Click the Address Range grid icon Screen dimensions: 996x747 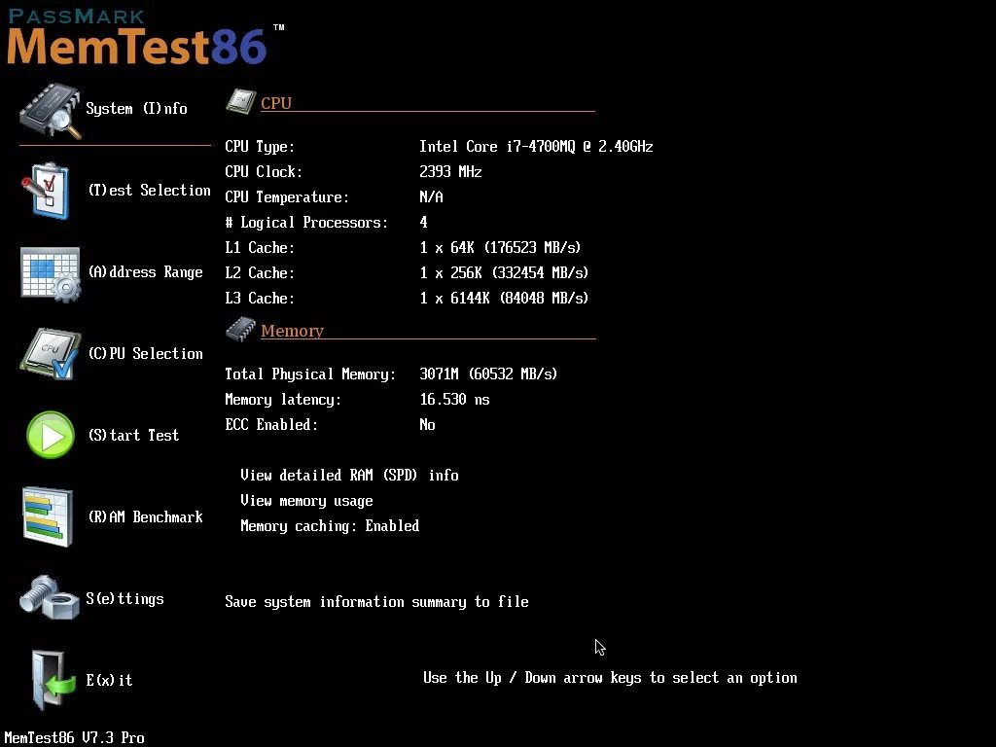(51, 272)
